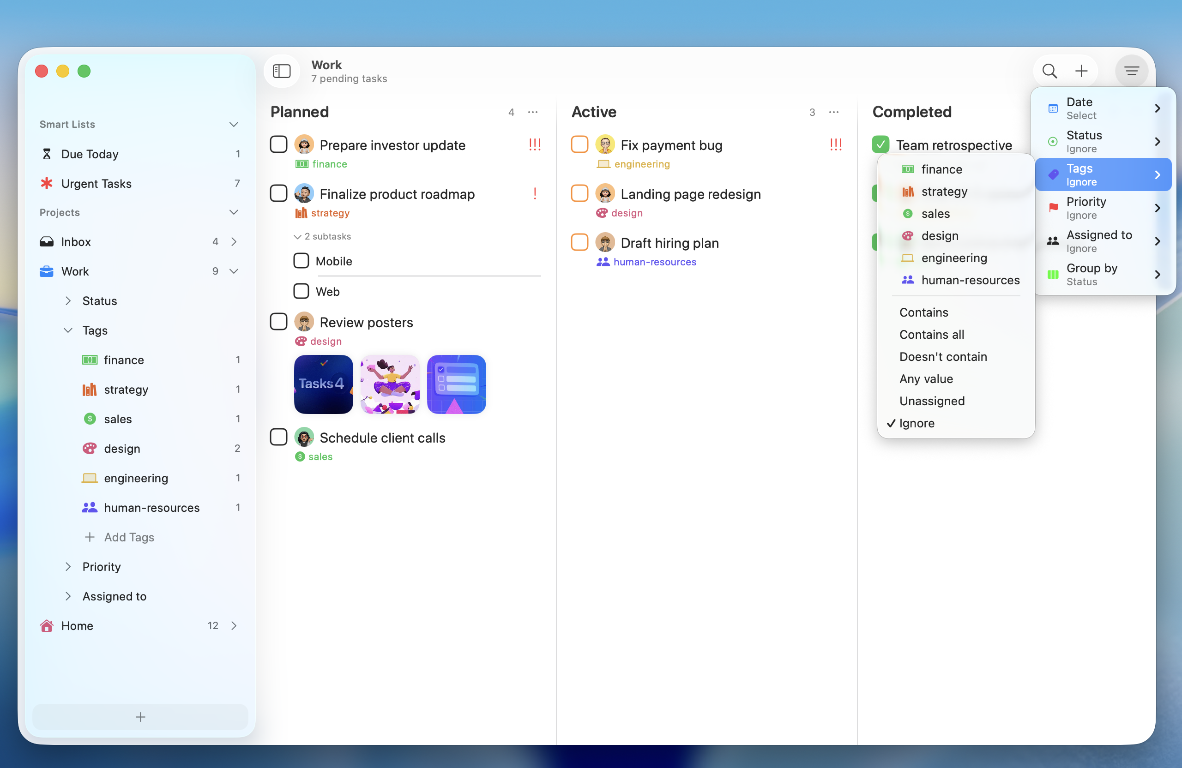The width and height of the screenshot is (1182, 768).
Task: Click the engineering tag under Fix payment bug
Action: coord(641,164)
